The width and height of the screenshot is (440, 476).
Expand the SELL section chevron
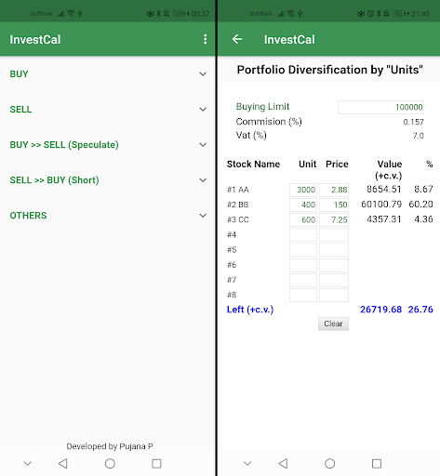(x=203, y=110)
